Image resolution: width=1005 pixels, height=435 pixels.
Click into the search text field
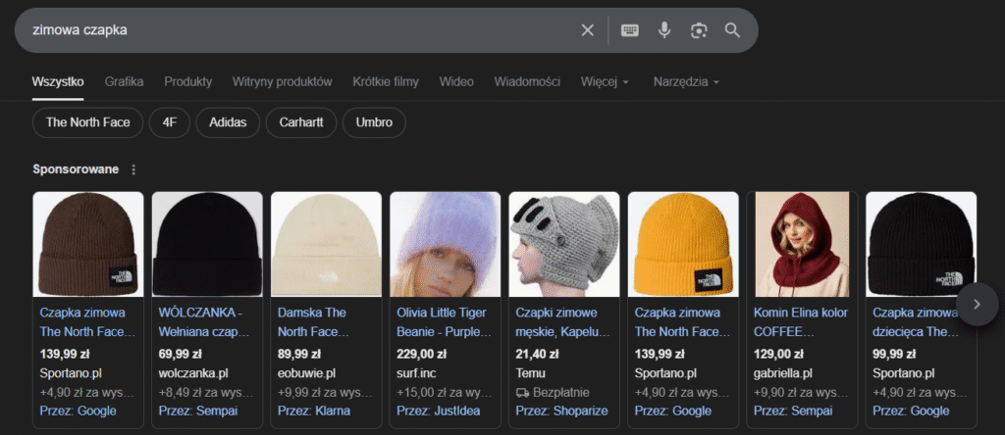point(294,30)
